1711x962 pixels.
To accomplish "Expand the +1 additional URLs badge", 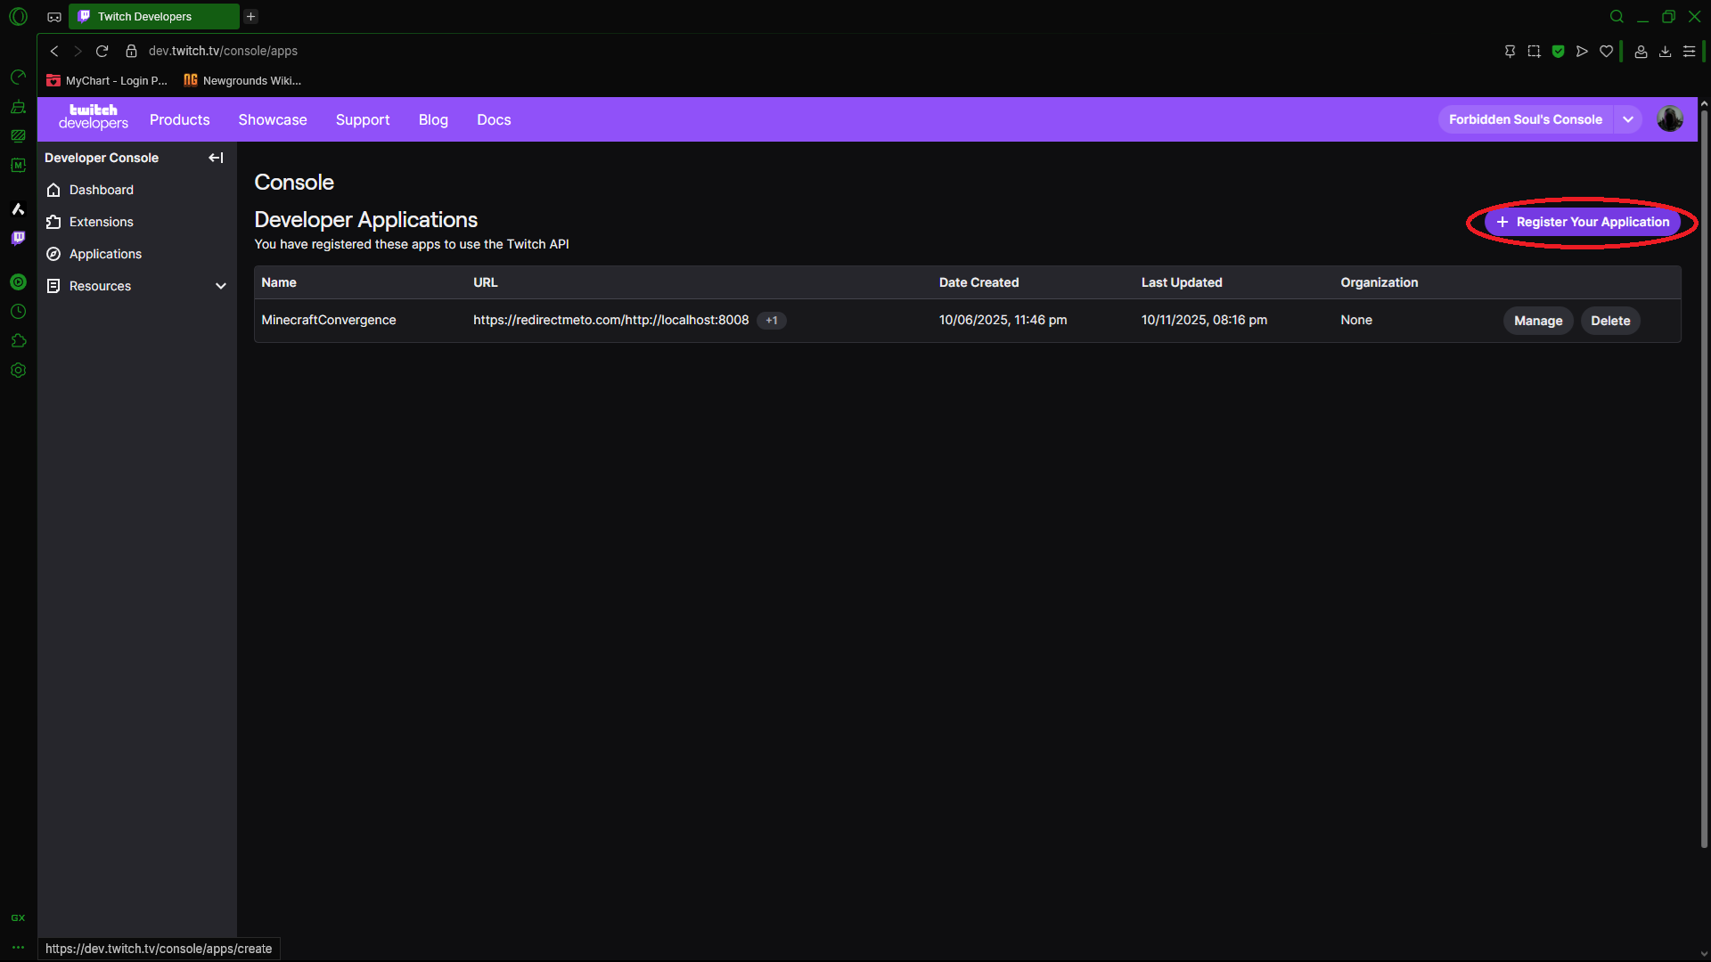I will tap(771, 321).
